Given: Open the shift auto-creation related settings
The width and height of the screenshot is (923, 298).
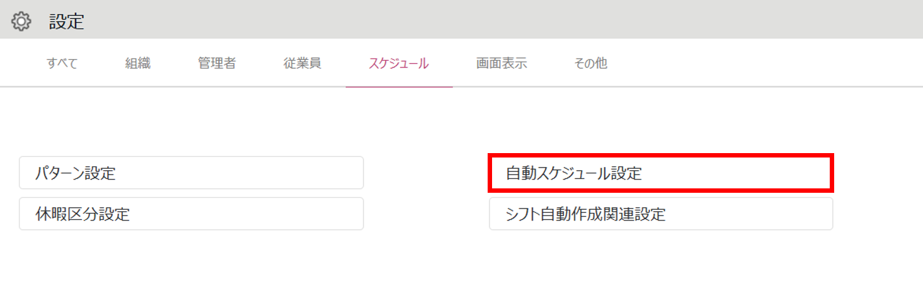Looking at the screenshot, I should tap(661, 214).
